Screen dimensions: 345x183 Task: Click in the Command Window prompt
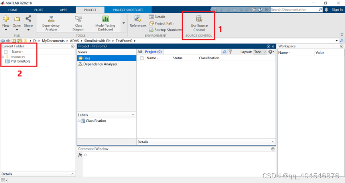point(178,155)
